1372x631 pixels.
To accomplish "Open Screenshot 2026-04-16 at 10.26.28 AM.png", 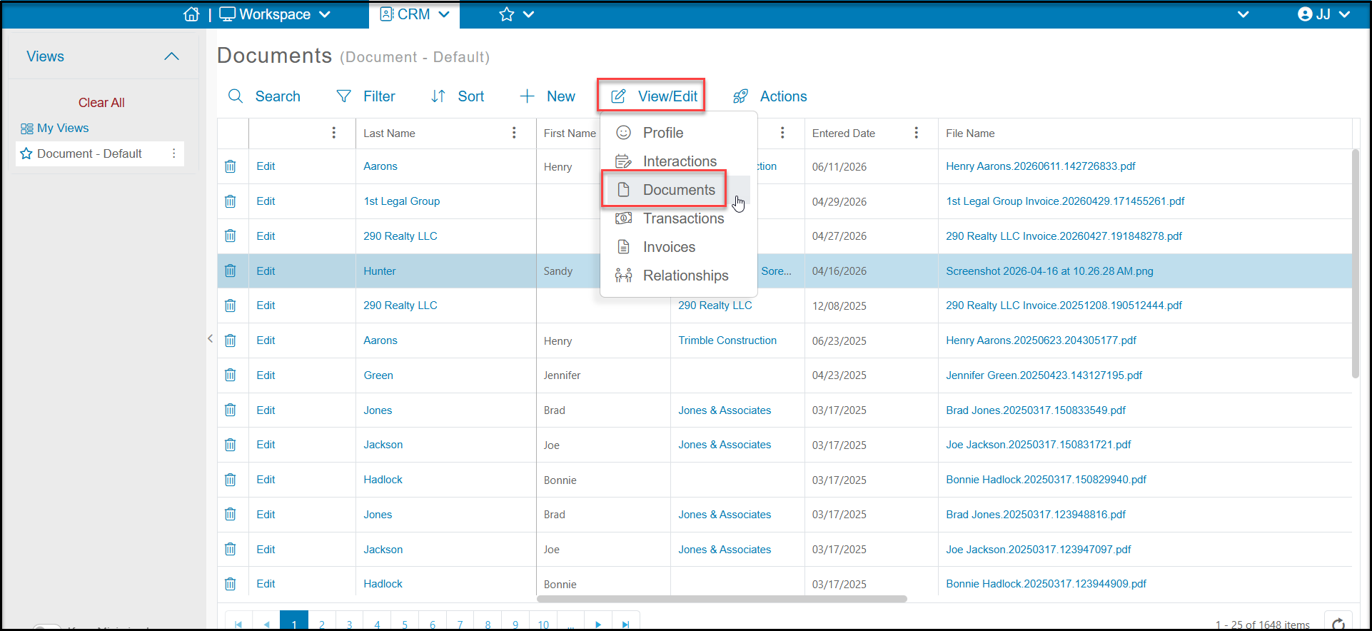I will pyautogui.click(x=1049, y=271).
